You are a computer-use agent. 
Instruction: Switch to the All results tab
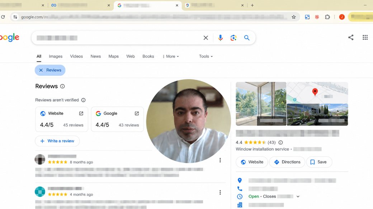39,56
